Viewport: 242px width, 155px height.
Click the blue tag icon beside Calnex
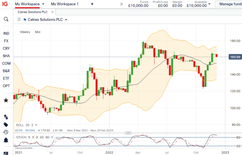(25, 20)
